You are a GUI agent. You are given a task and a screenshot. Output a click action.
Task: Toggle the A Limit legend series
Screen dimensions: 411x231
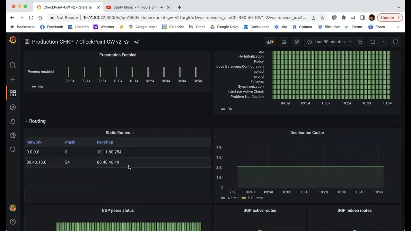coord(233,198)
